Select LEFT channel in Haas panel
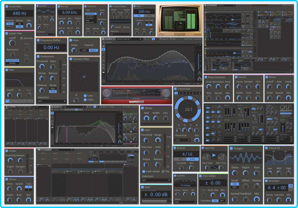Screen dimensions: 298x208 [84, 50]
